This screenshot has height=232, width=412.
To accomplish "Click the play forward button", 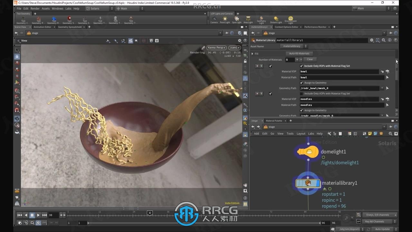I will coord(38,215).
